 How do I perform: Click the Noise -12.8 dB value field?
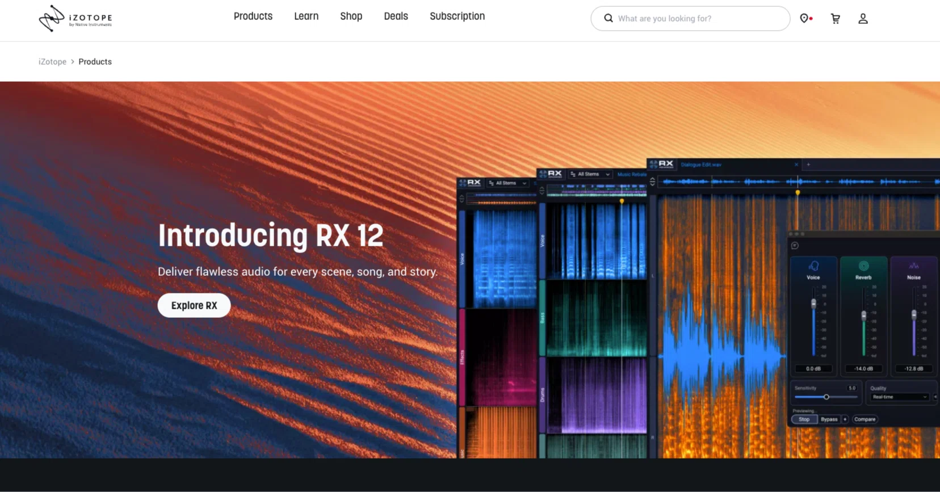point(914,369)
